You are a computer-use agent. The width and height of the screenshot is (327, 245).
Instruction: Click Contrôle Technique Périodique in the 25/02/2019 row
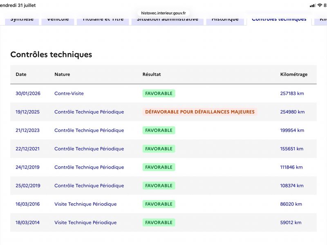point(89,186)
